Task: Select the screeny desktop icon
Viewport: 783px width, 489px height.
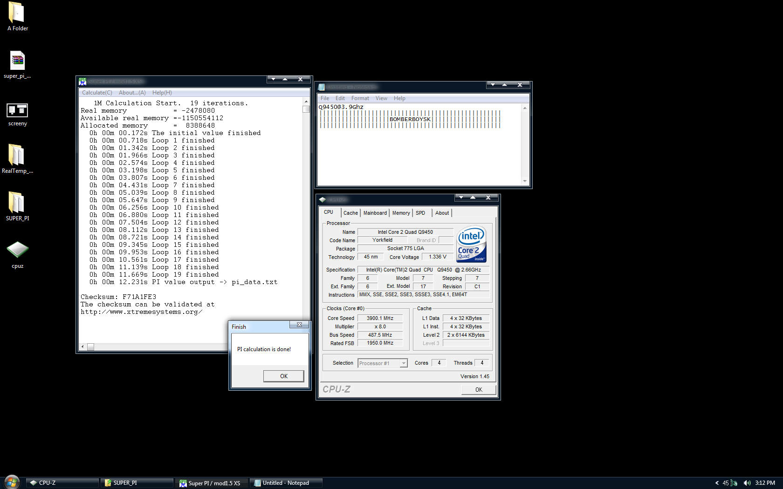Action: point(17,114)
